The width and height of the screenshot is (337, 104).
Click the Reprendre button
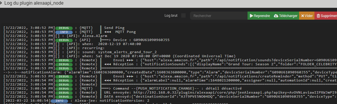coord(260,16)
